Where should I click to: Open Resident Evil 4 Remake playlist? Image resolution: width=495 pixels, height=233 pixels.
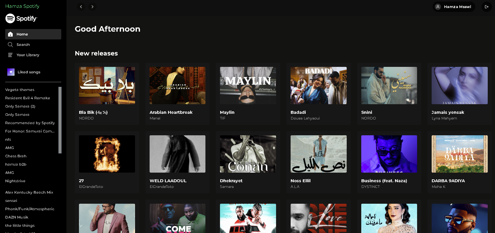click(x=28, y=98)
